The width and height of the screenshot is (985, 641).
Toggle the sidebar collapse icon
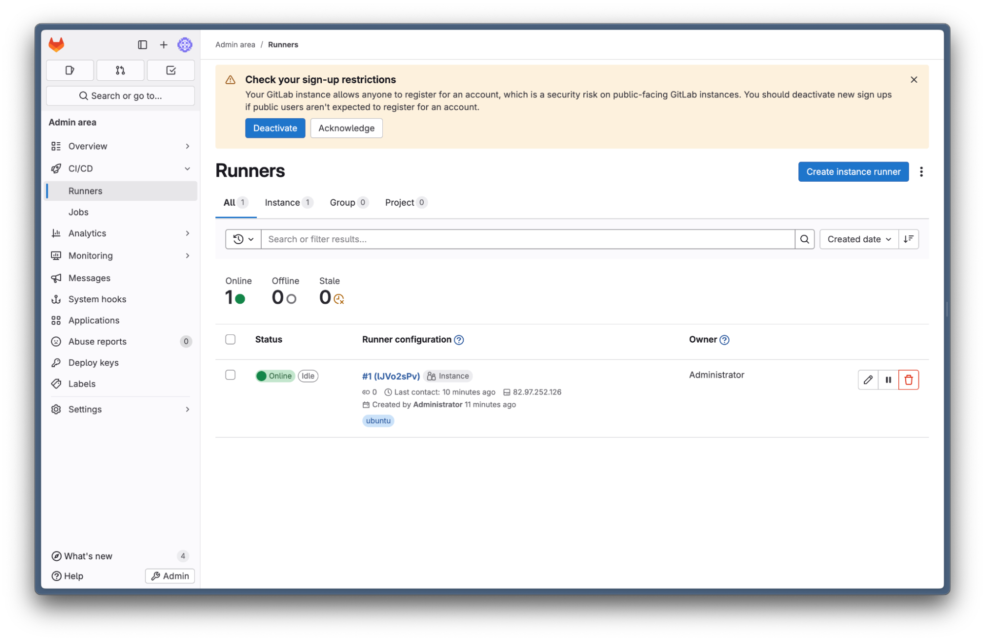coord(142,45)
